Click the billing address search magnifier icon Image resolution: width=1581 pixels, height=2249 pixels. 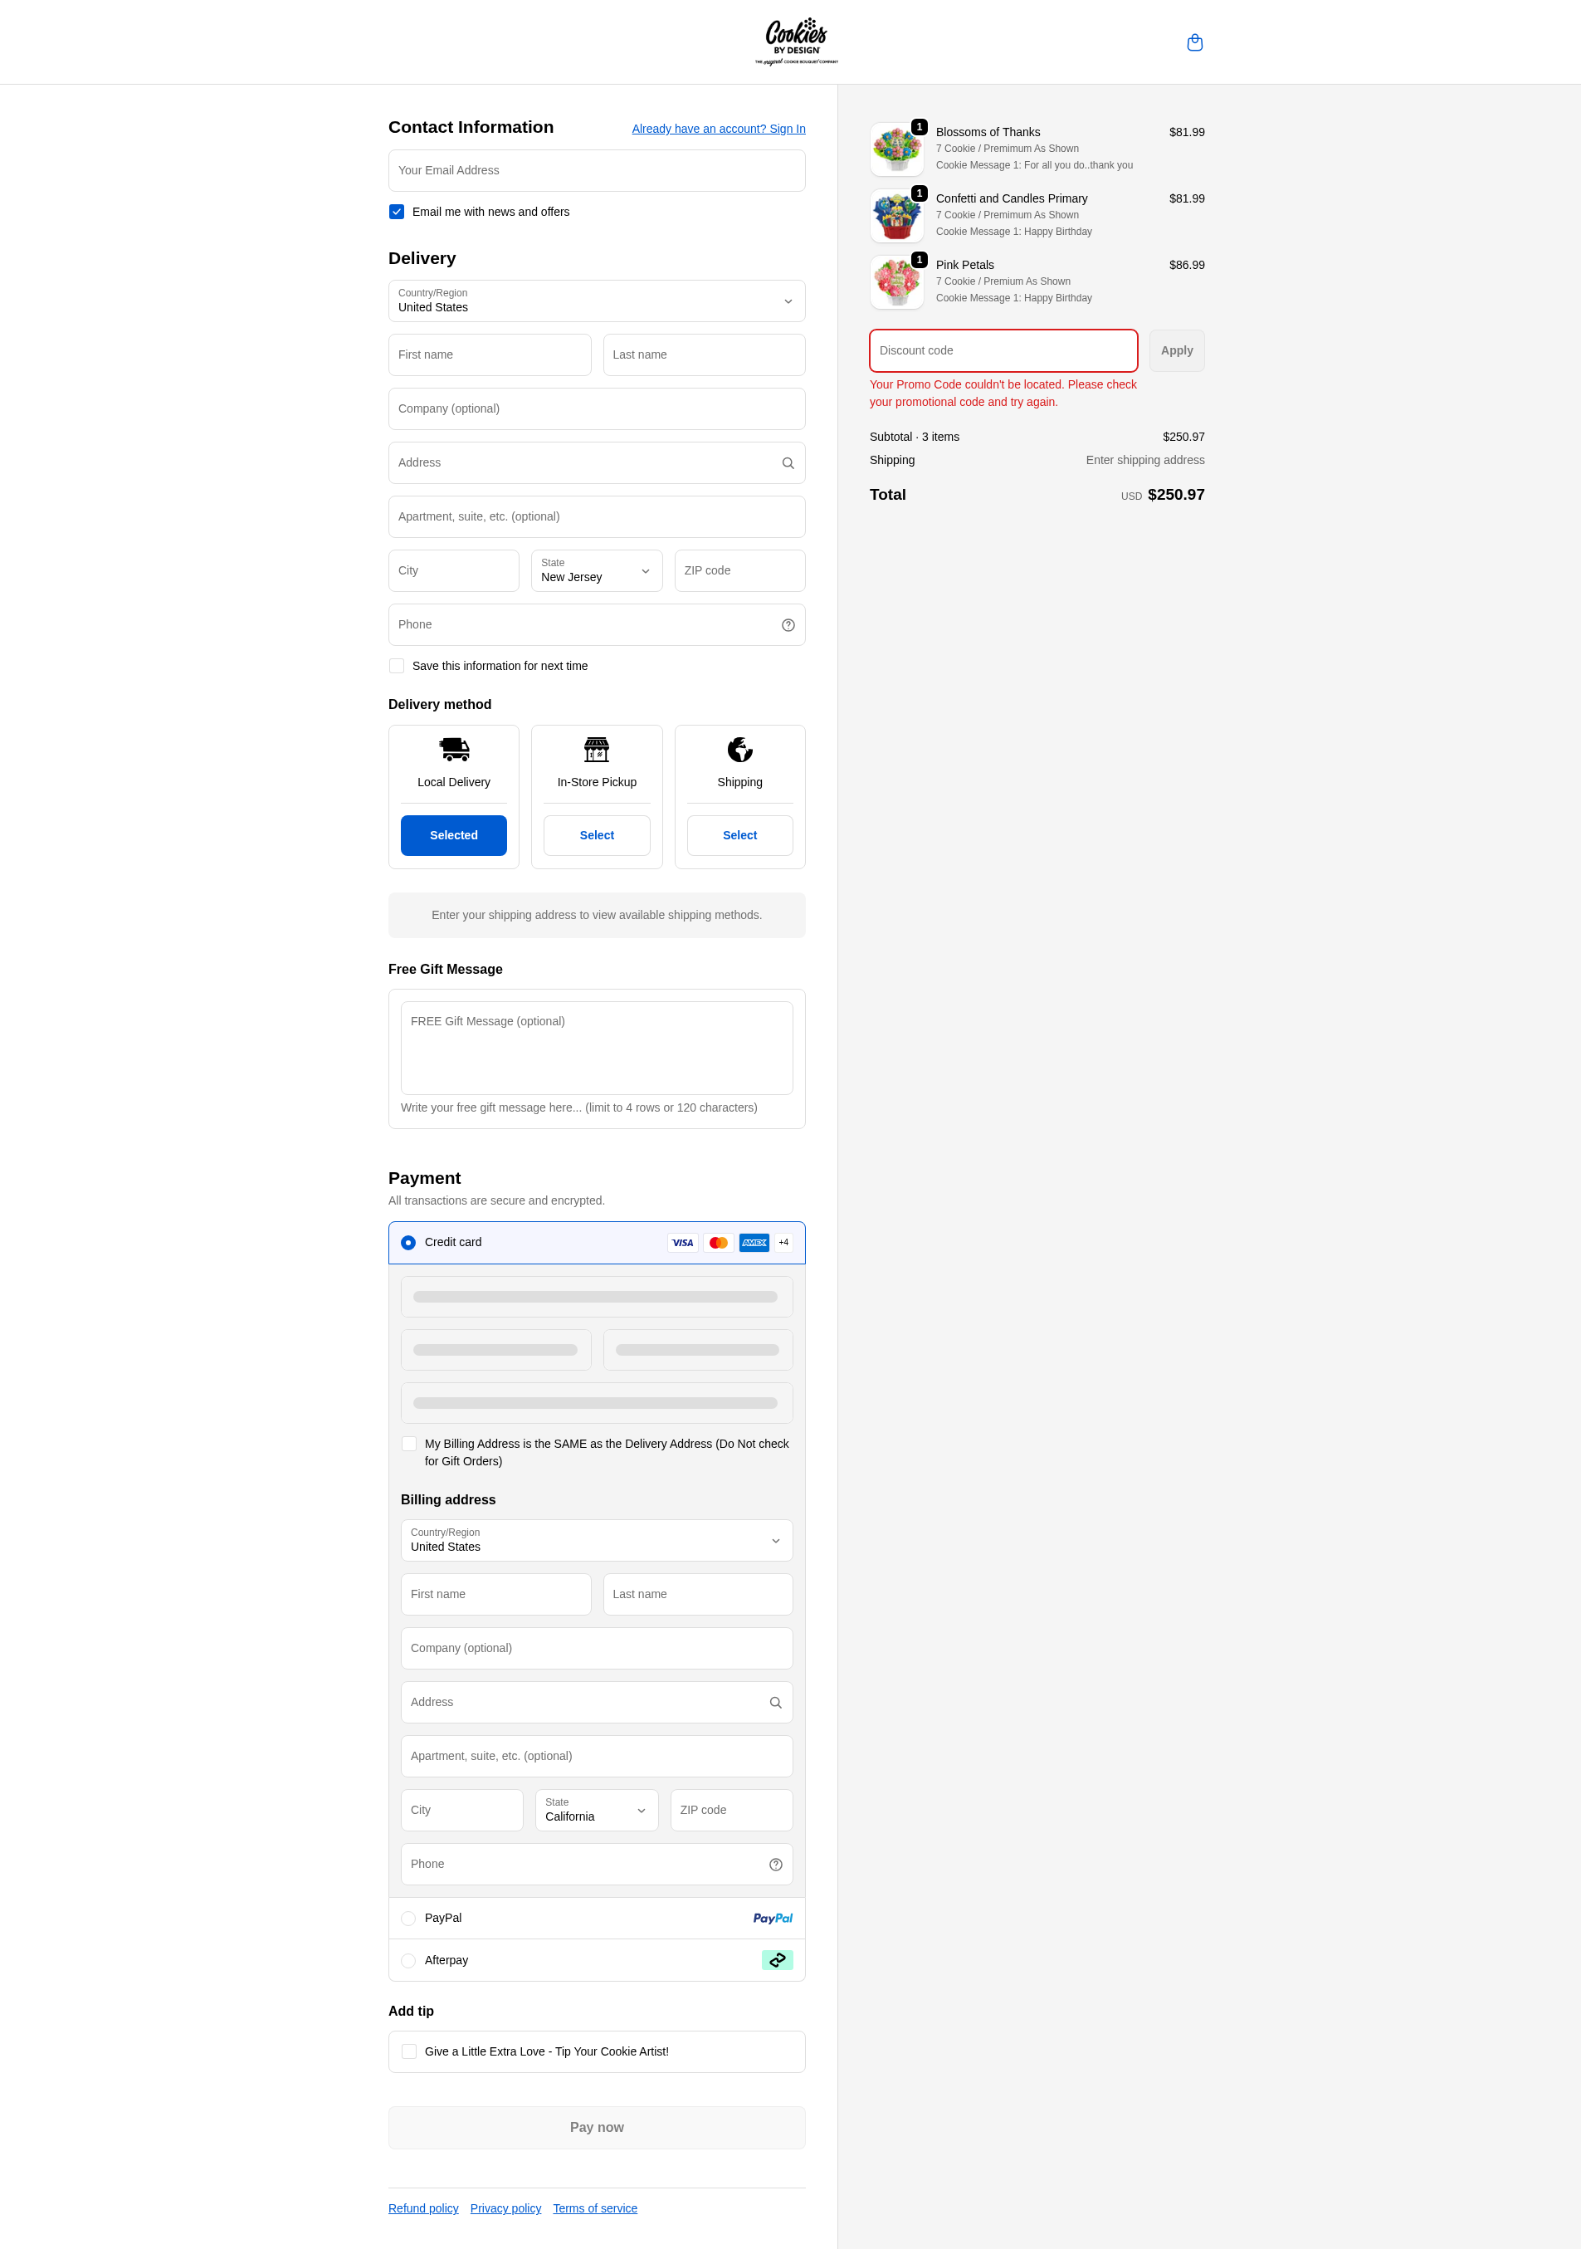tap(774, 1703)
